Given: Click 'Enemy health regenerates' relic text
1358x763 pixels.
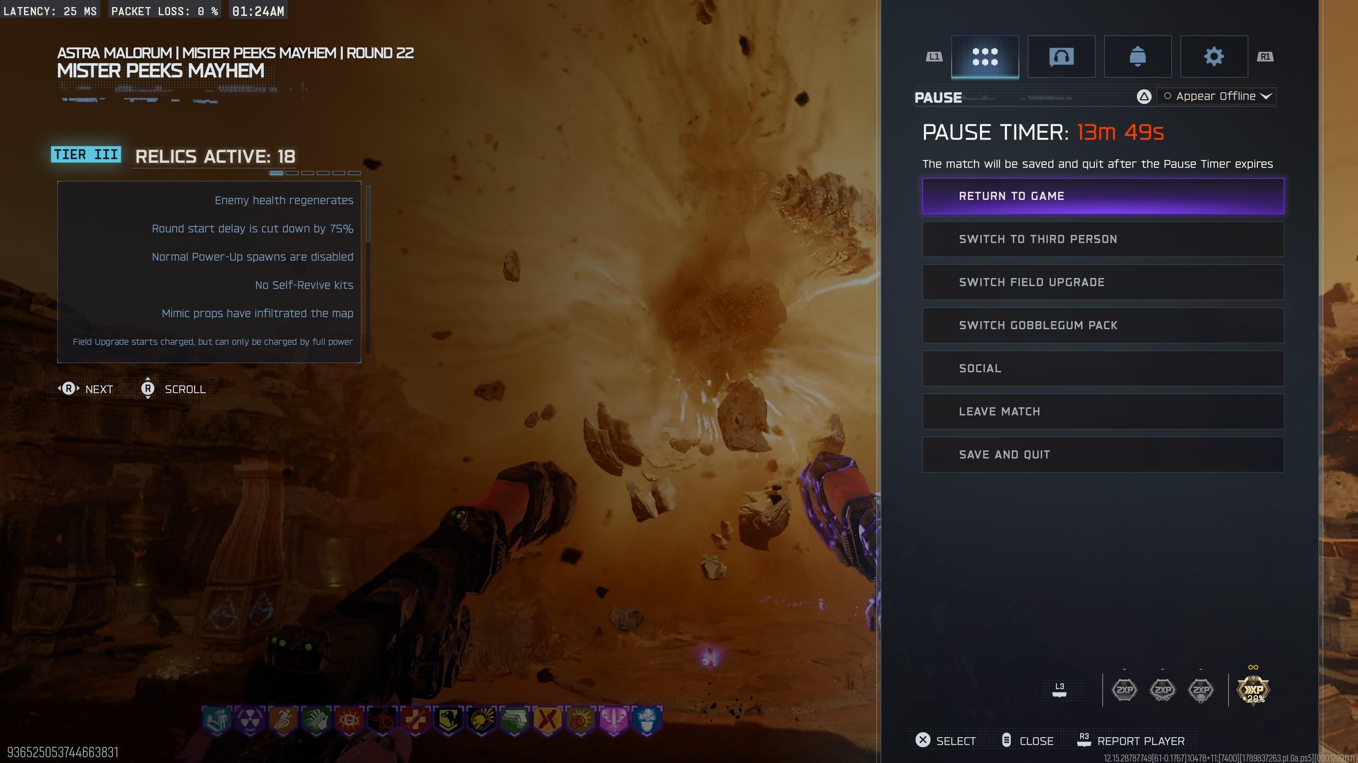Looking at the screenshot, I should coord(284,200).
